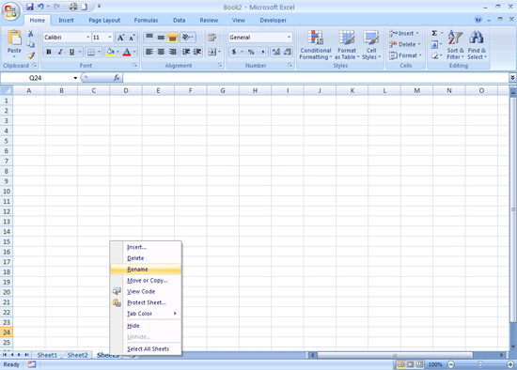Decrease decimal places
The image size is (517, 370).
point(288,52)
